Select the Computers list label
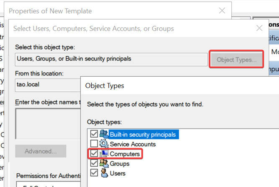 [125, 154]
